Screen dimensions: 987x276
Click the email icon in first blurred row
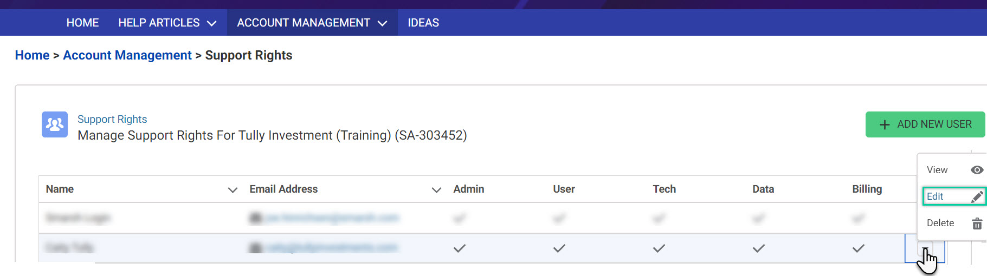pos(255,218)
